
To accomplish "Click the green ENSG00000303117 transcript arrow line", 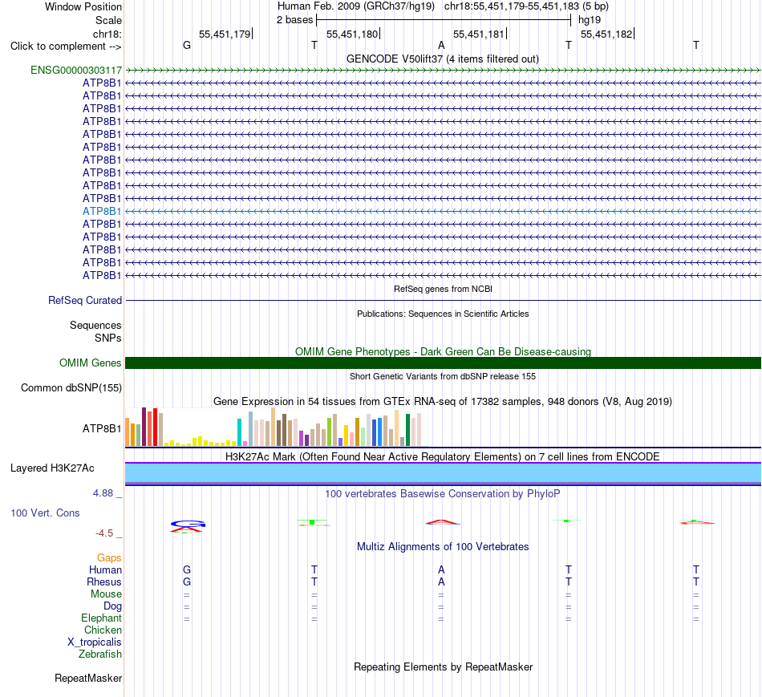I will [x=444, y=70].
